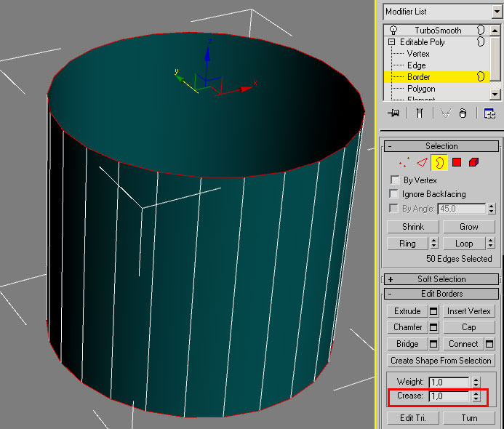Image resolution: width=504 pixels, height=429 pixels.
Task: Click the Cap button
Action: point(468,327)
